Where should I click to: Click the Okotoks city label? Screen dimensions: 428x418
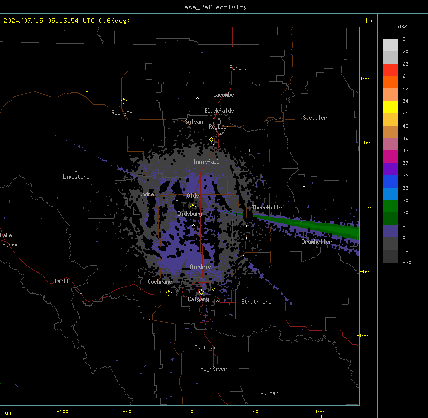pyautogui.click(x=205, y=348)
